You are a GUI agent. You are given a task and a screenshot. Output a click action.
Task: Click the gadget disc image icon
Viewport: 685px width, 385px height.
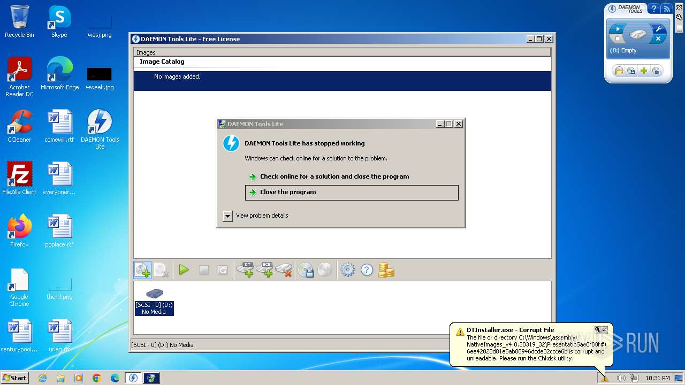[x=631, y=71]
